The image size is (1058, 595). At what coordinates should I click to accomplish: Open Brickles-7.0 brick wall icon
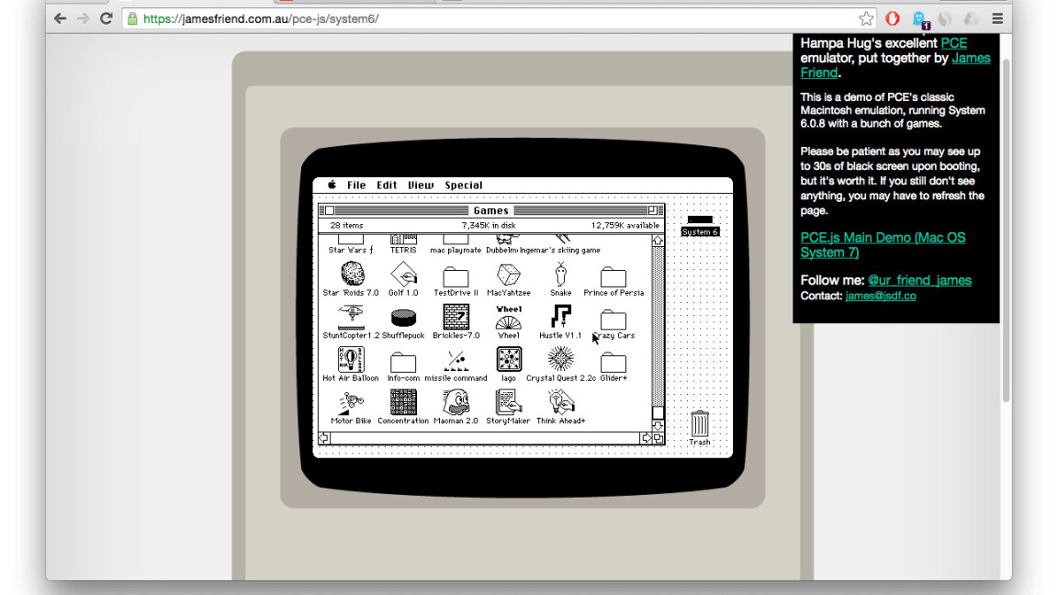[455, 317]
